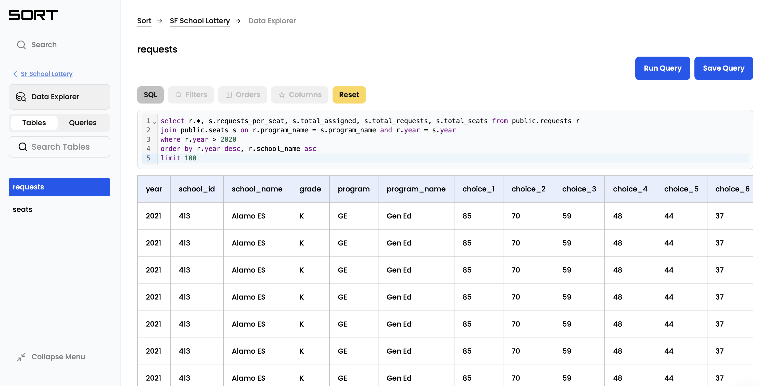Open the Sort breadcrumb link
The width and height of the screenshot is (762, 386).
pos(144,21)
